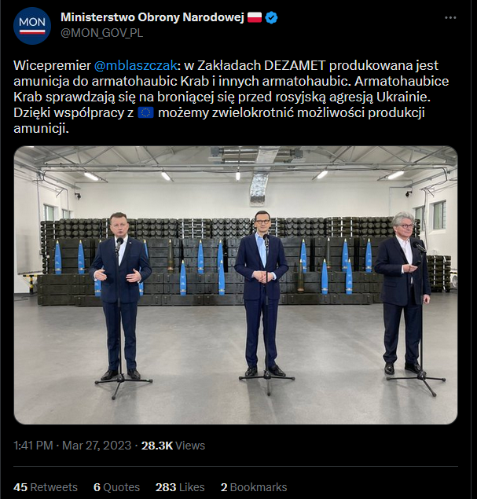Click the Polish flag emoji by account name
Viewport: 477px width, 499px height.
pyautogui.click(x=255, y=17)
